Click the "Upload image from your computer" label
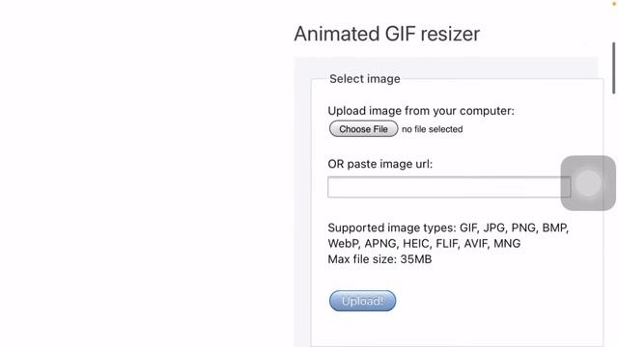The image size is (618, 347). [421, 111]
